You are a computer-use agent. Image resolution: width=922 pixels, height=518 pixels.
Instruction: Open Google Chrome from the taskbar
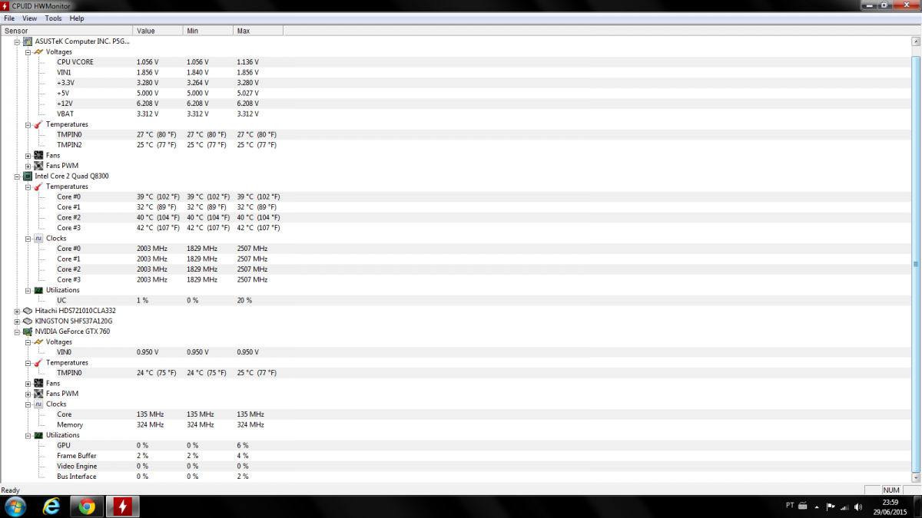(87, 506)
